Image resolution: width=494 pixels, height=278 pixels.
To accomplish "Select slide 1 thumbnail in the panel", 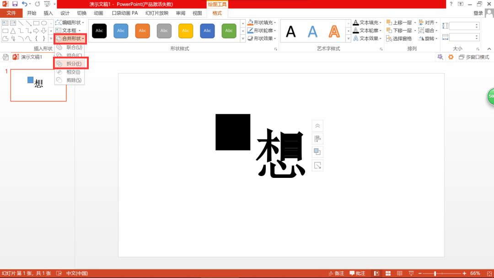I will click(x=38, y=85).
